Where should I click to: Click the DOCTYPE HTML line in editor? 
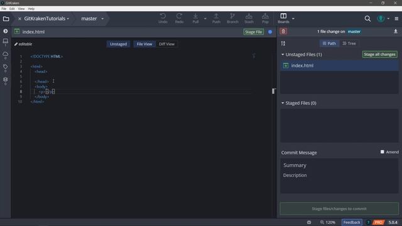(46, 56)
